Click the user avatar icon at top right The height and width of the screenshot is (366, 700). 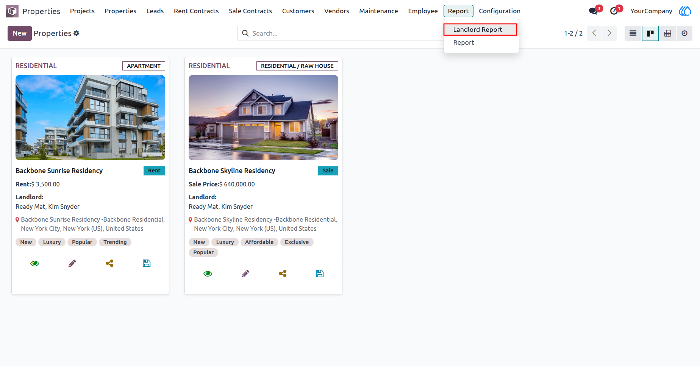(685, 11)
